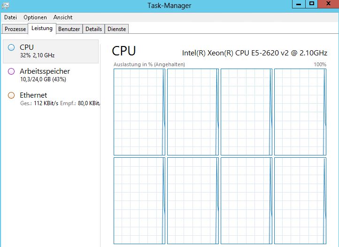Screen dimensions: 339x247
Task: Open the Details tab
Action: tap(93, 29)
